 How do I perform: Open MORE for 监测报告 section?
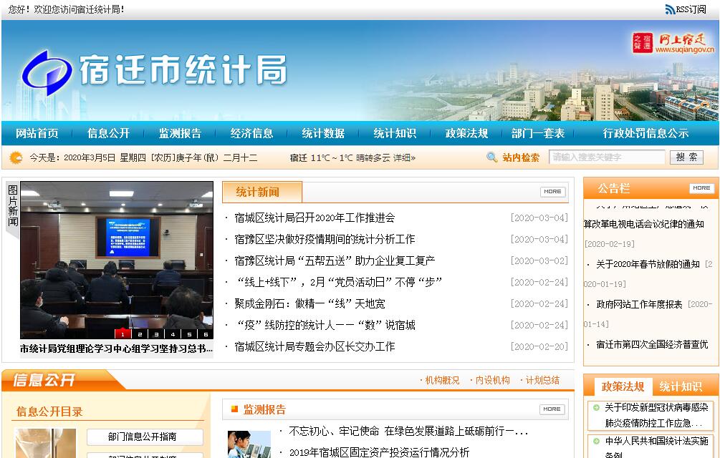tap(552, 409)
